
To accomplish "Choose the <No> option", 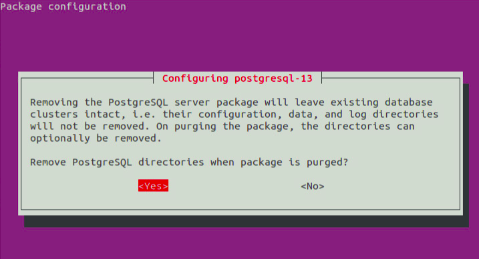I will click(312, 186).
